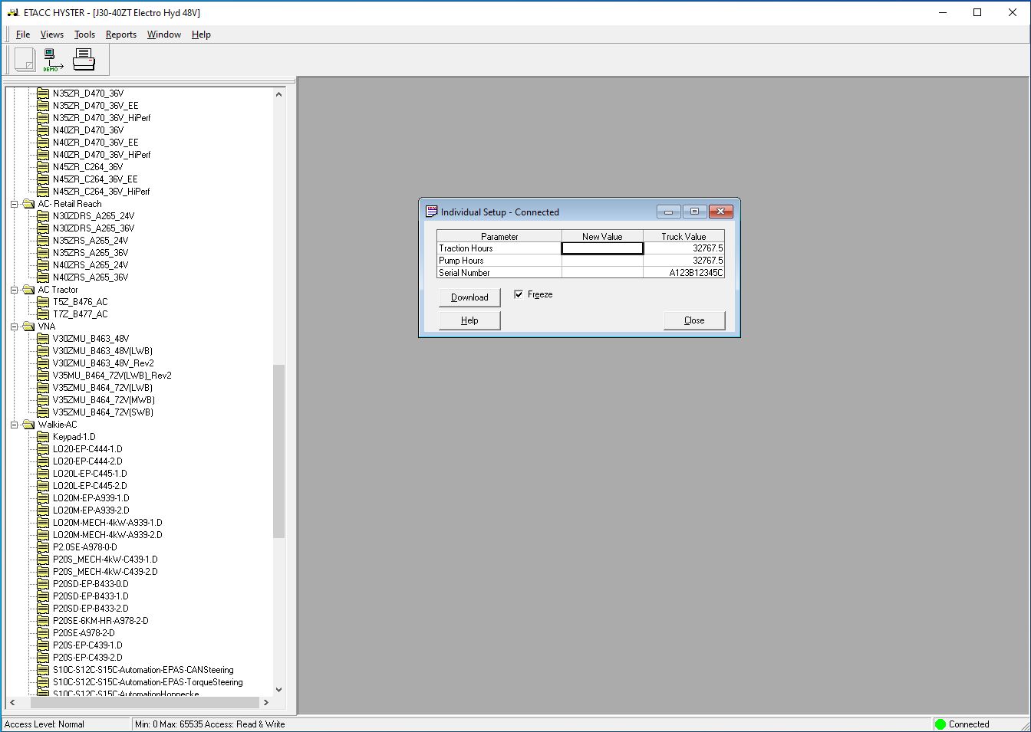This screenshot has width=1031, height=732.
Task: Click the folder icon for N30ZDRS_A265_24V
Action: [x=44, y=216]
